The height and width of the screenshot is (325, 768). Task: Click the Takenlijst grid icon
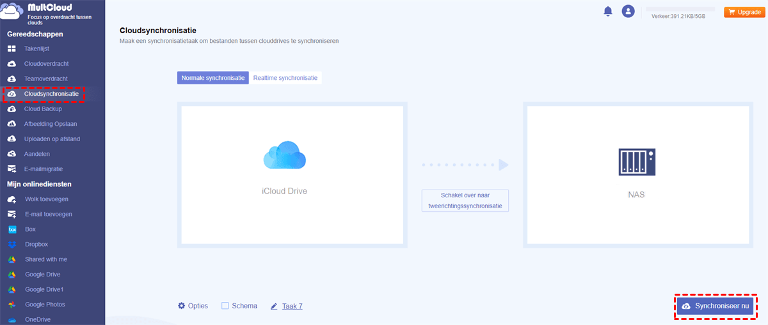(12, 49)
